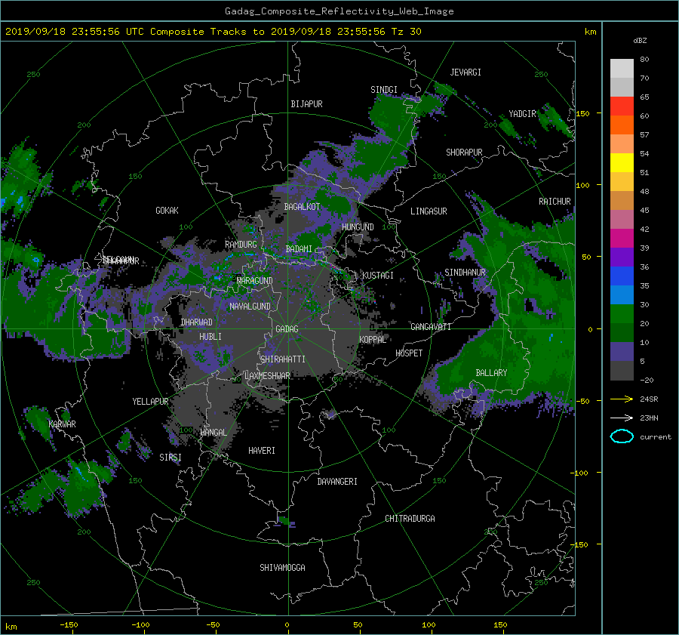Click the RAICHUR city label
Screen dimensions: 679x635
click(x=555, y=202)
